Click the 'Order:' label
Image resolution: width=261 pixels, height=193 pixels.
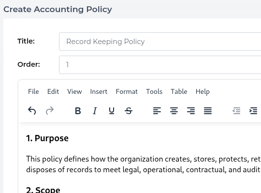(29, 64)
